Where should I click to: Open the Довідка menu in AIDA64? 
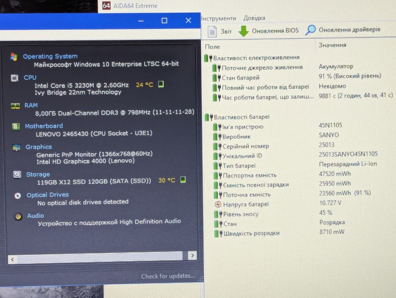[254, 18]
